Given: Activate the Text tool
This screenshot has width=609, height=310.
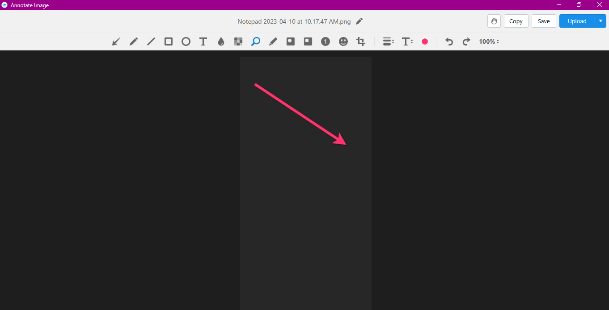Looking at the screenshot, I should pos(203,41).
